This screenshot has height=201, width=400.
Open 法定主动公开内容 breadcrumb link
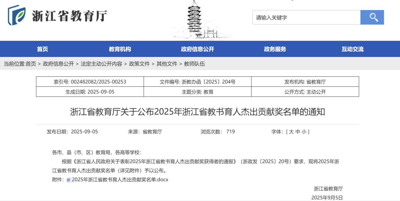(101, 64)
